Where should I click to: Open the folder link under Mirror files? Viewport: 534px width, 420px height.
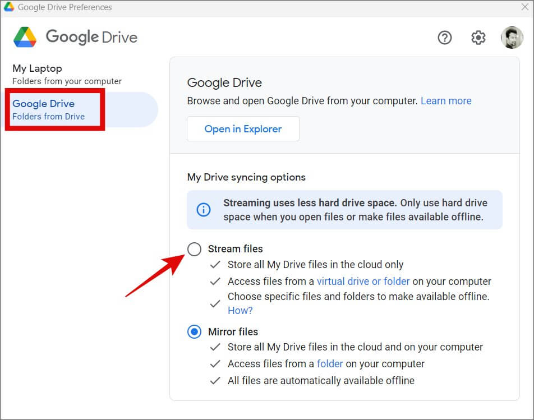(330, 363)
